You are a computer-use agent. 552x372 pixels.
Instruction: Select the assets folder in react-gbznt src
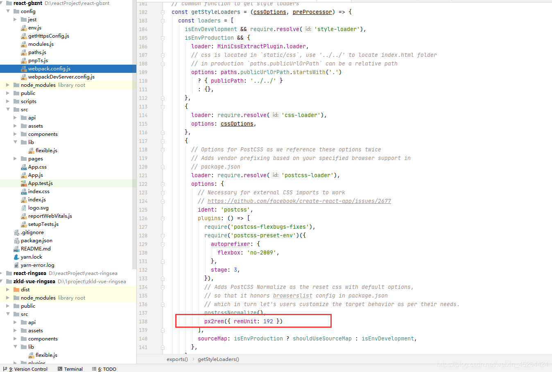click(36, 126)
